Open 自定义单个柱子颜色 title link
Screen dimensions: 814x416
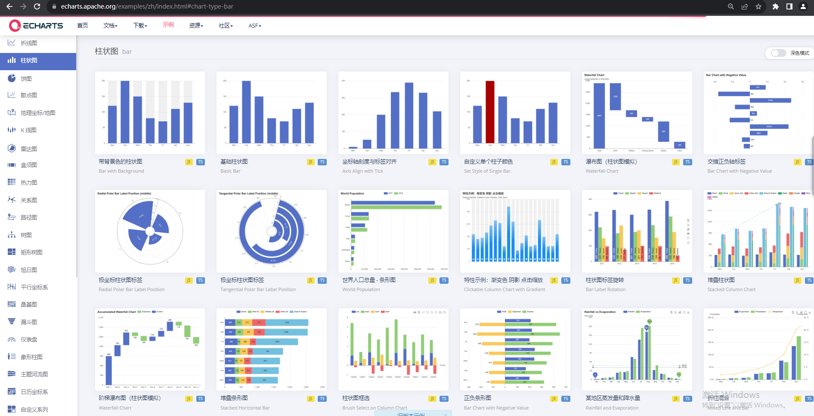coord(488,161)
